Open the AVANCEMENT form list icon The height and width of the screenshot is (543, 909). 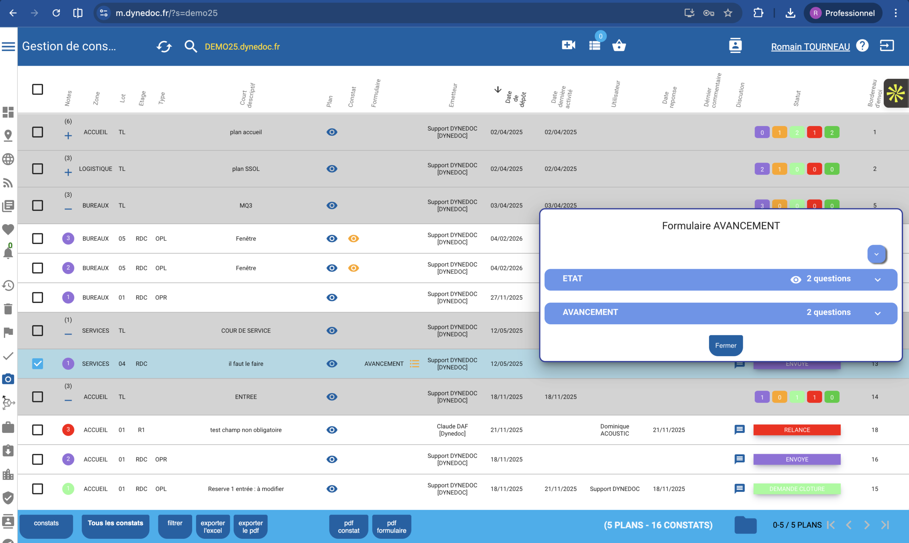coord(414,363)
